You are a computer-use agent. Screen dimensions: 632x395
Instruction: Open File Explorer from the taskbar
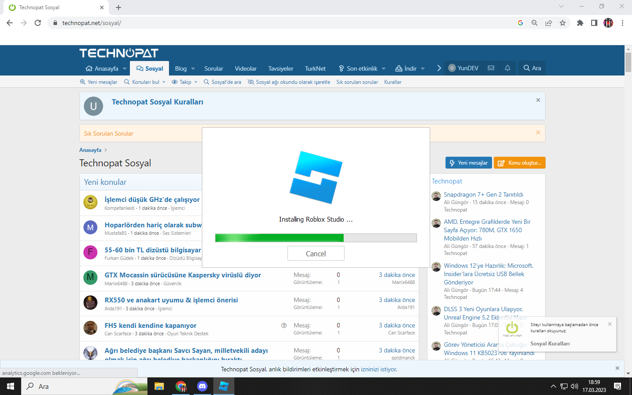click(159, 386)
